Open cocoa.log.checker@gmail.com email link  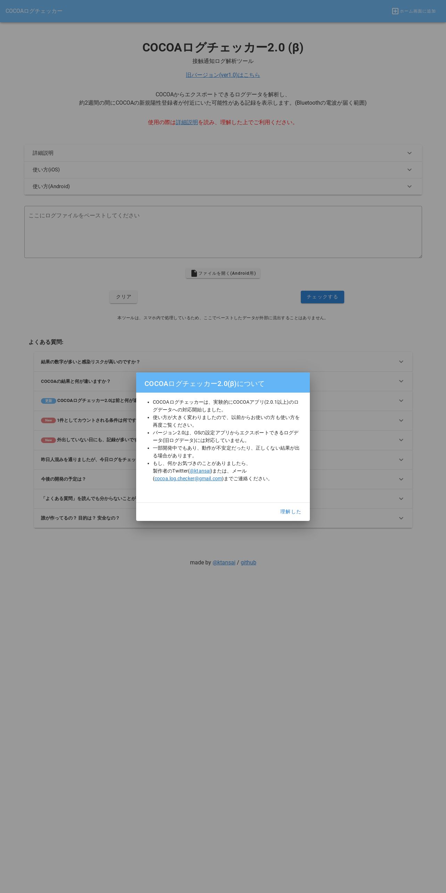(x=188, y=478)
